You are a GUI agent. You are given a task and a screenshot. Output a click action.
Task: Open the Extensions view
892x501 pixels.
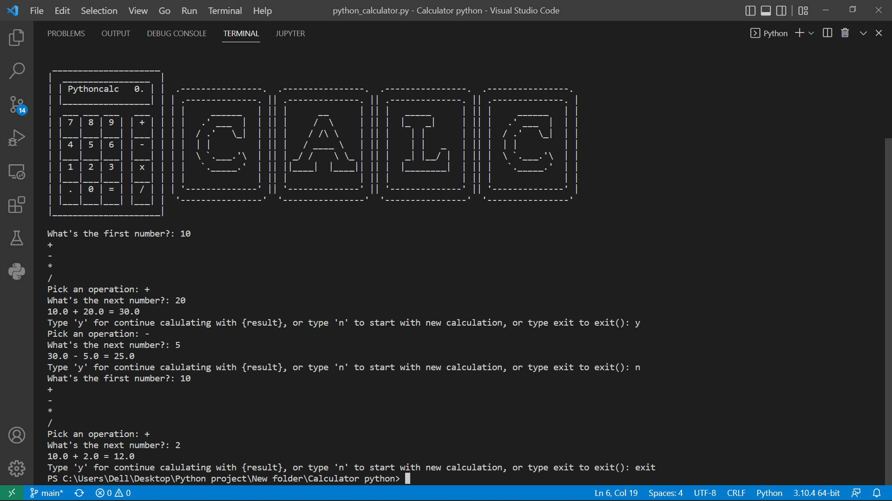click(x=17, y=205)
